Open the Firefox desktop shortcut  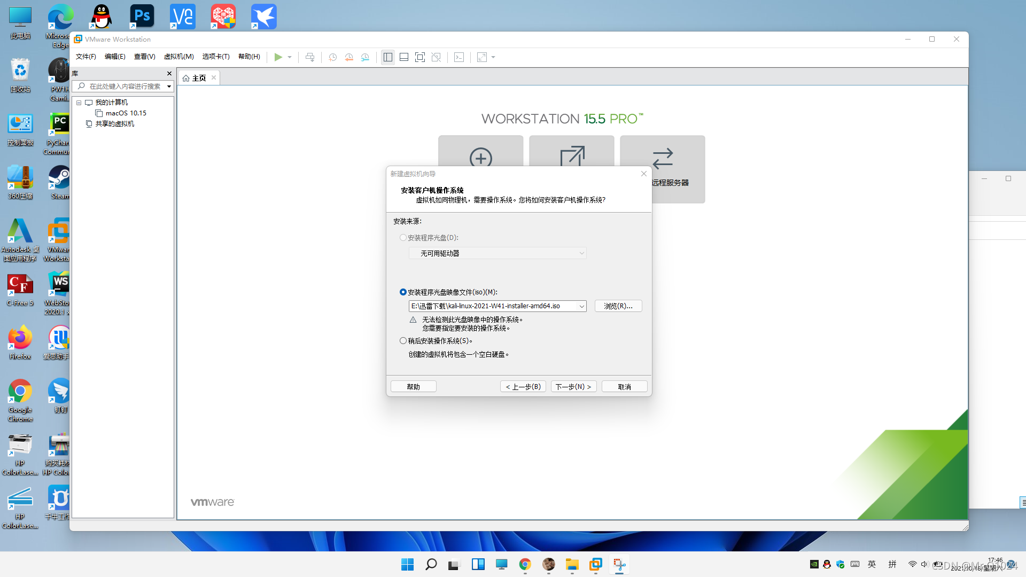tap(20, 342)
